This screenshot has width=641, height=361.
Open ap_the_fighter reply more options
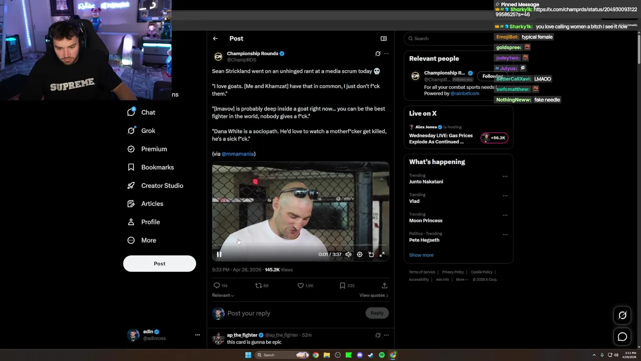[386, 335]
